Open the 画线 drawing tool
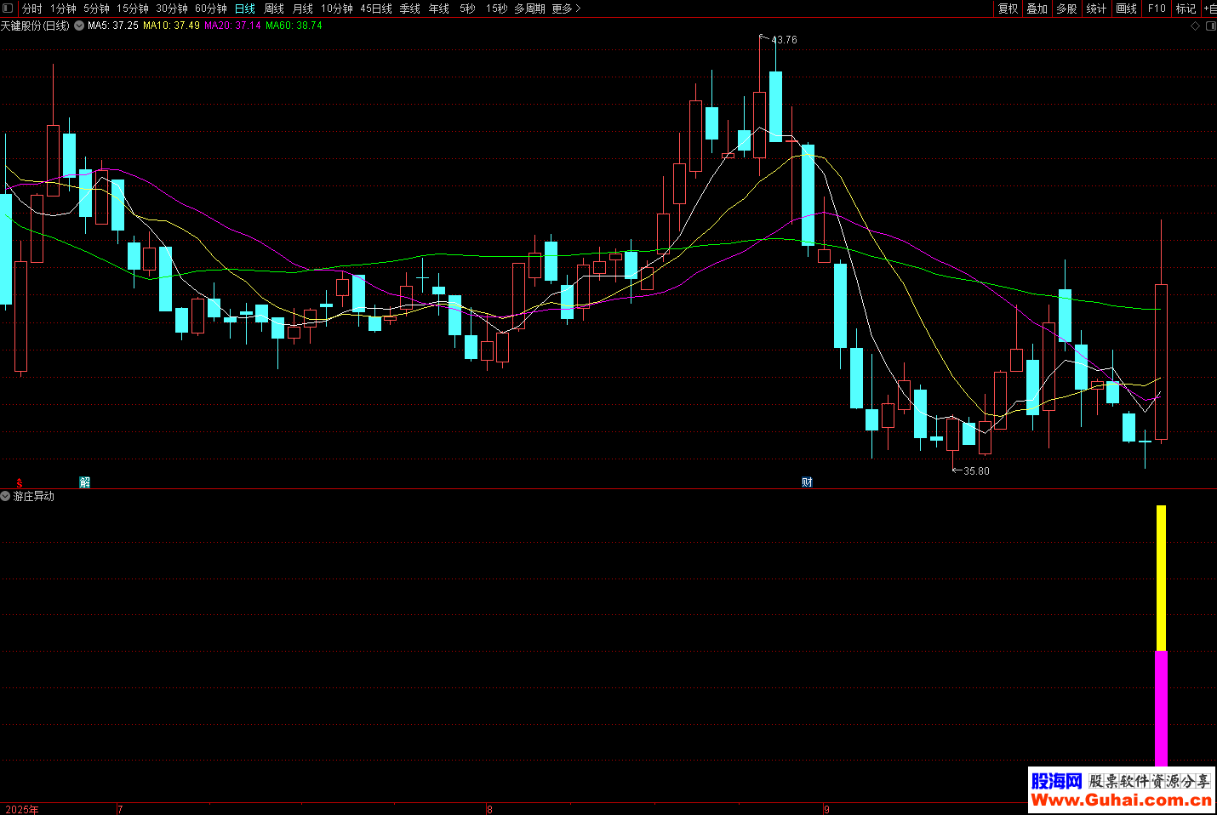The image size is (1217, 815). coord(1126,9)
